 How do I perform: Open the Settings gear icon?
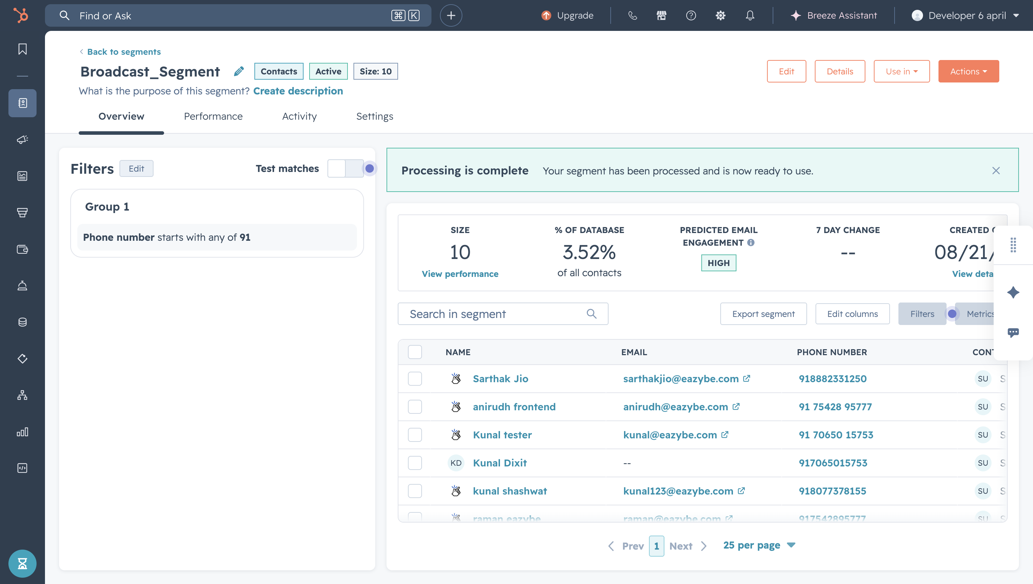pyautogui.click(x=721, y=15)
